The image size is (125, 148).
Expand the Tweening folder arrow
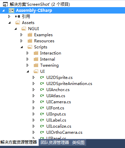click(x=27, y=65)
